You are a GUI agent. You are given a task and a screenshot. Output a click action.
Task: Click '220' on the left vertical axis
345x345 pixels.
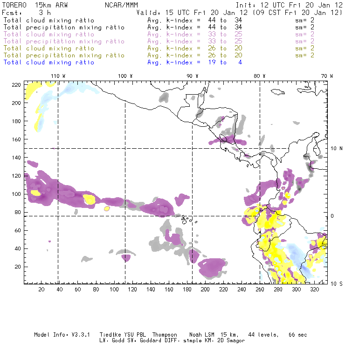click(x=16, y=85)
